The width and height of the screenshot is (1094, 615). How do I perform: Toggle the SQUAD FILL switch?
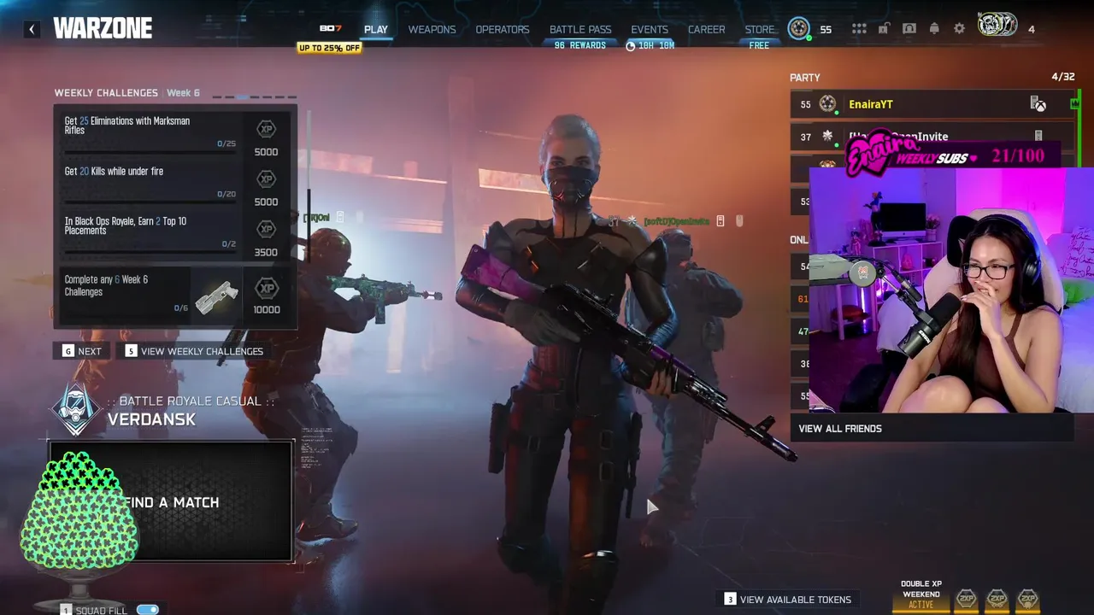click(x=148, y=610)
